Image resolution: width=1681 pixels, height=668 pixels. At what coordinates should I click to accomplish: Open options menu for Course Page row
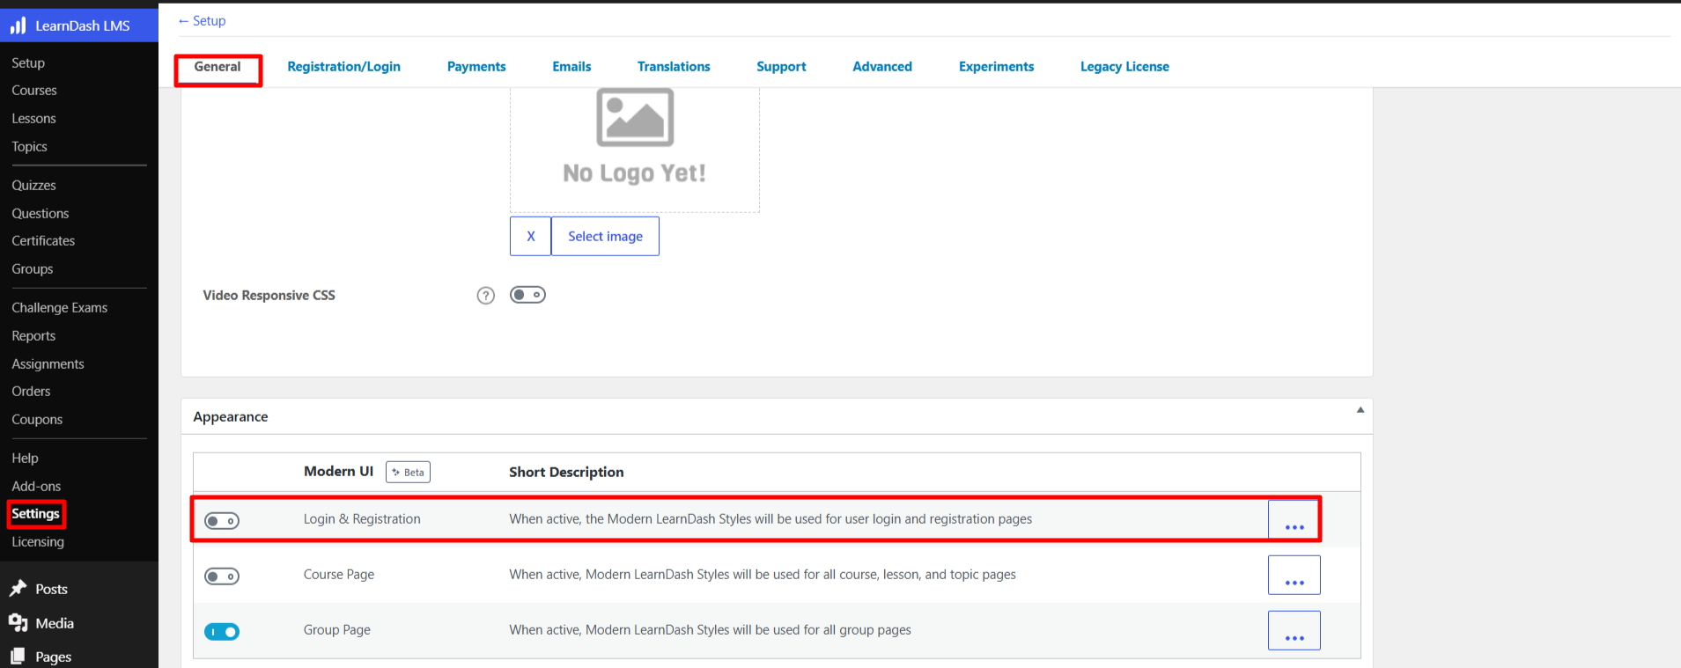click(1294, 575)
